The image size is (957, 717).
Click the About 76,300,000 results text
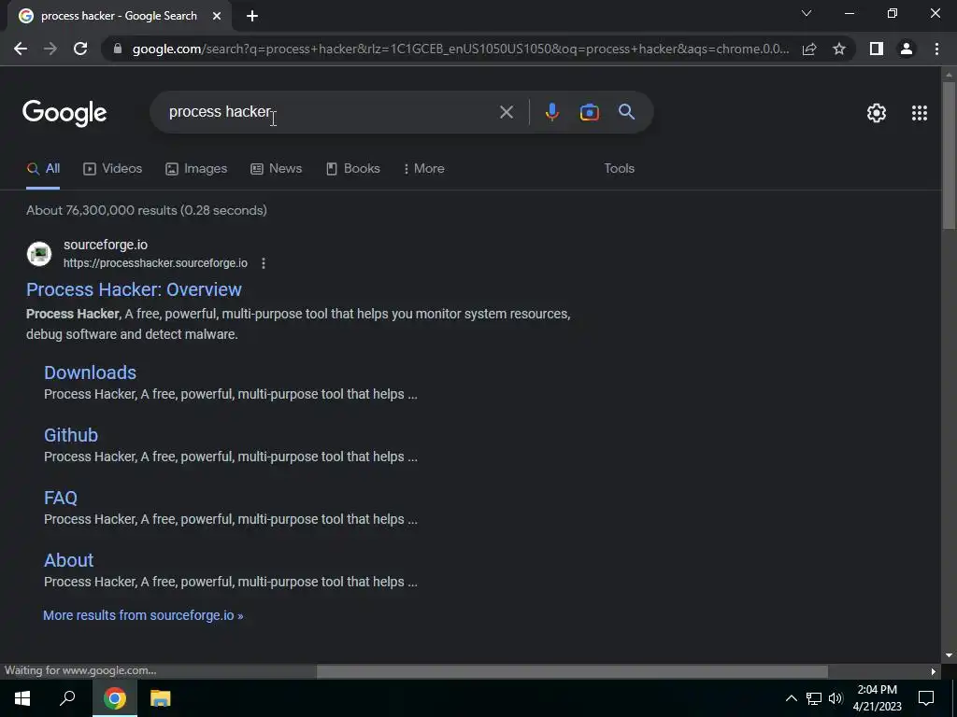point(147,210)
